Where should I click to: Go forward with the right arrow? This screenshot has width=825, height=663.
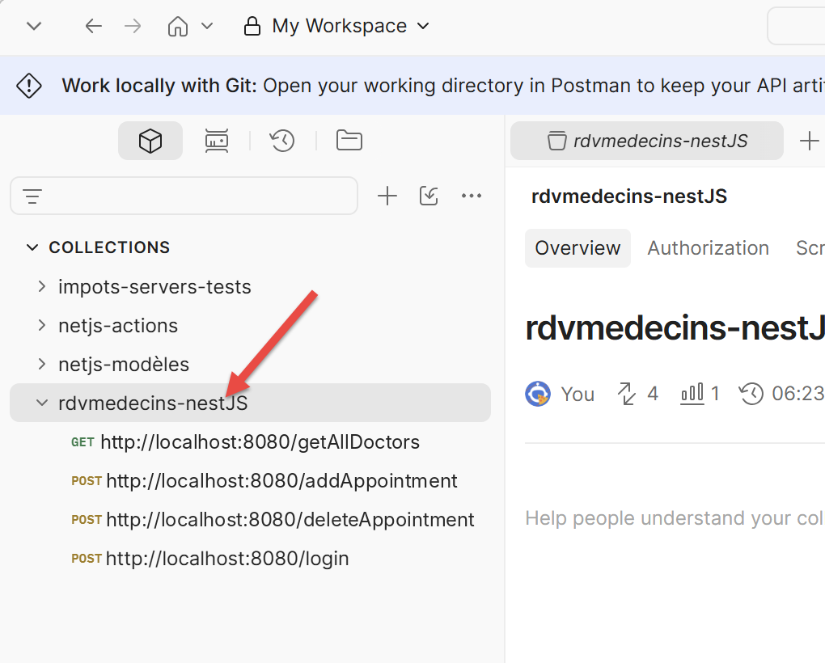pyautogui.click(x=133, y=26)
